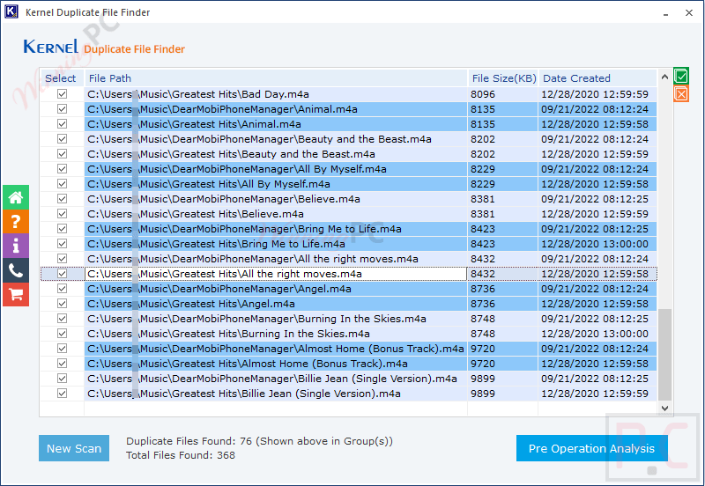Select DearMobiPhoneManager\Burning In the Skies.m4a path
The height and width of the screenshot is (486, 705).
click(x=276, y=319)
